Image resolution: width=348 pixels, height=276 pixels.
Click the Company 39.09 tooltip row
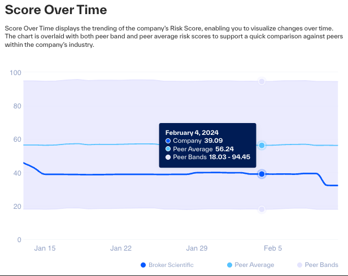(x=194, y=141)
